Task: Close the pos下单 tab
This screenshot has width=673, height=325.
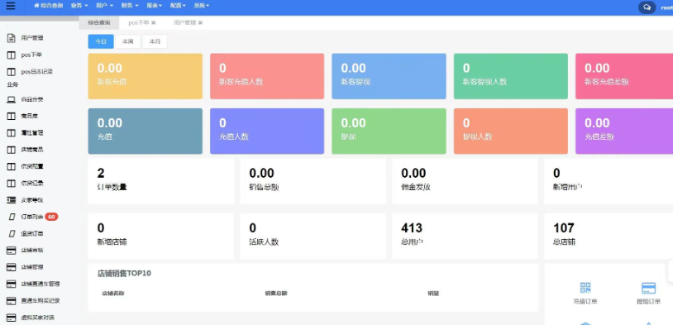Action: (154, 23)
